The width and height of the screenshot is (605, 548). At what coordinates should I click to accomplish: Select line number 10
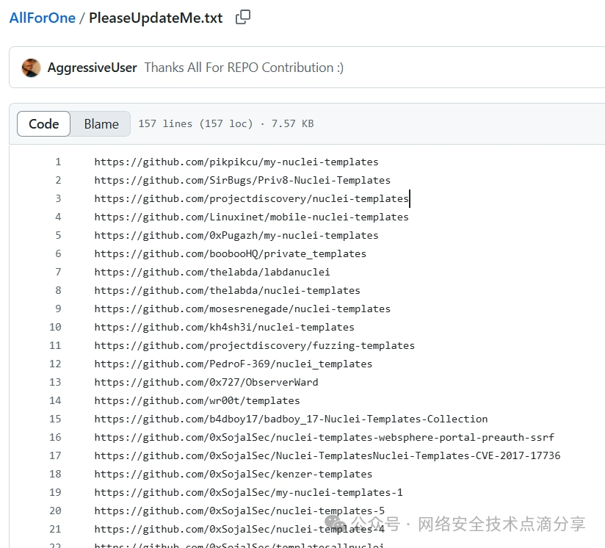[55, 327]
